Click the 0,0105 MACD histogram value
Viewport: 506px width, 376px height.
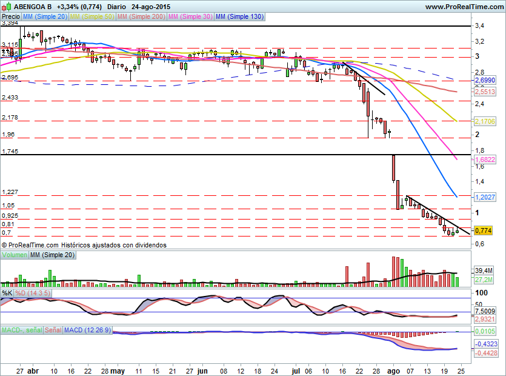(485, 331)
